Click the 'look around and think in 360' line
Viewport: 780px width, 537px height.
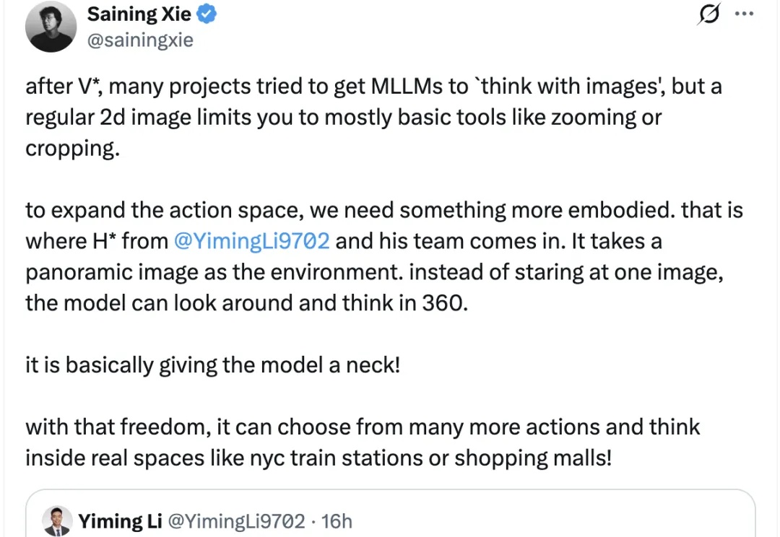246,302
